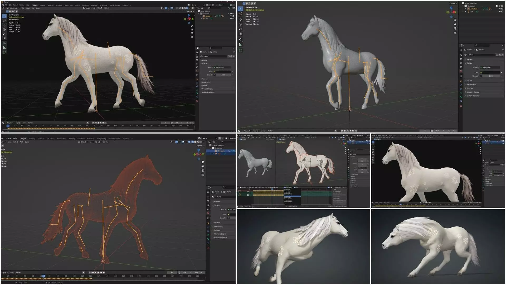Open the Global orientation dropdown in black-background window

87,8
